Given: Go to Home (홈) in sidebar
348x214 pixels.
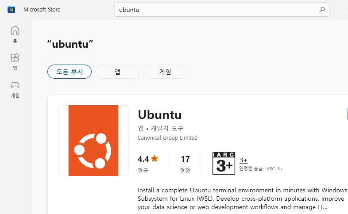Looking at the screenshot, I should 15,34.
